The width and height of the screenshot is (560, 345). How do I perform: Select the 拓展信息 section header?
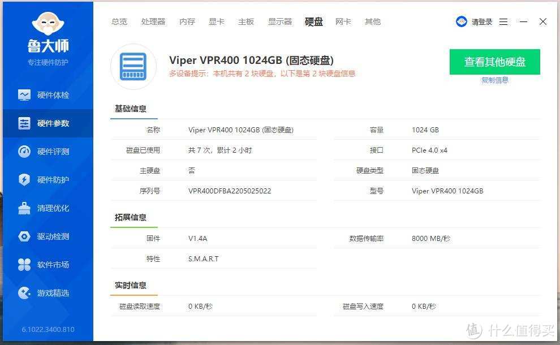130,217
